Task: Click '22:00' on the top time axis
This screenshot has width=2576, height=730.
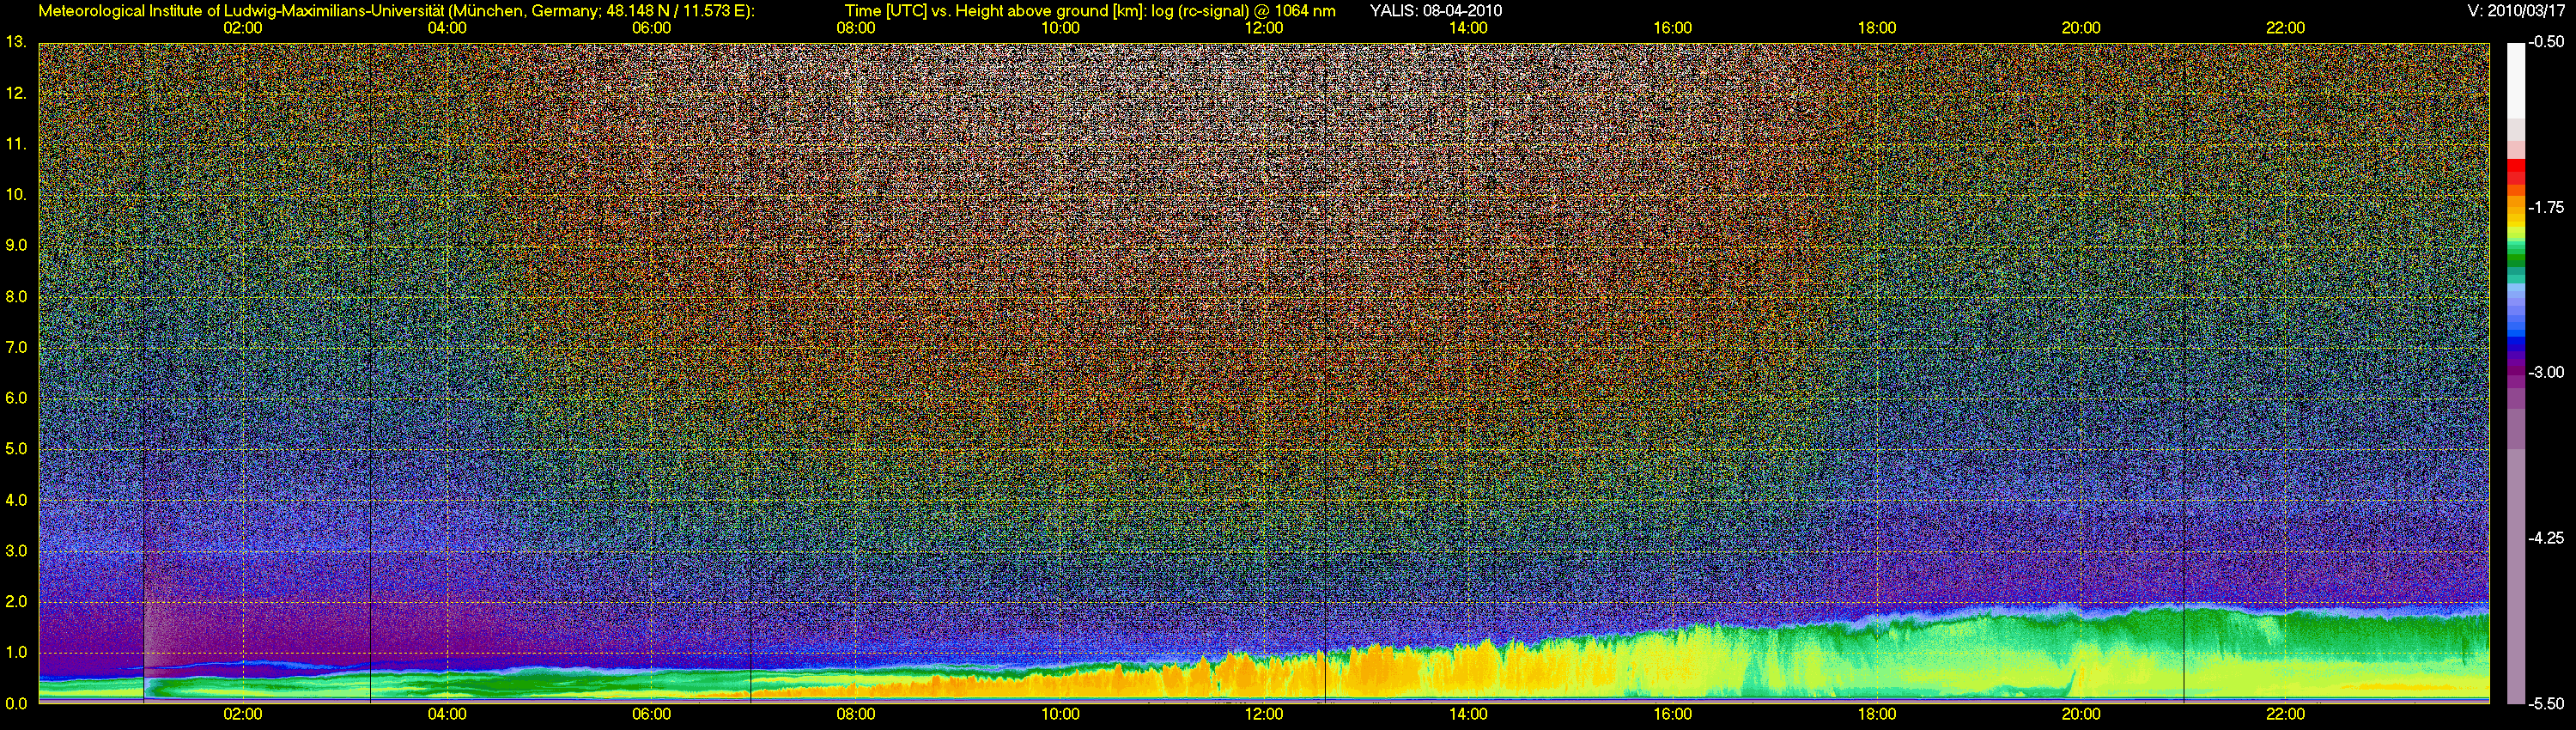Action: 2285,28
